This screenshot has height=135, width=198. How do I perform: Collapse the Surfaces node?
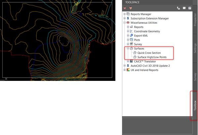click(128, 48)
